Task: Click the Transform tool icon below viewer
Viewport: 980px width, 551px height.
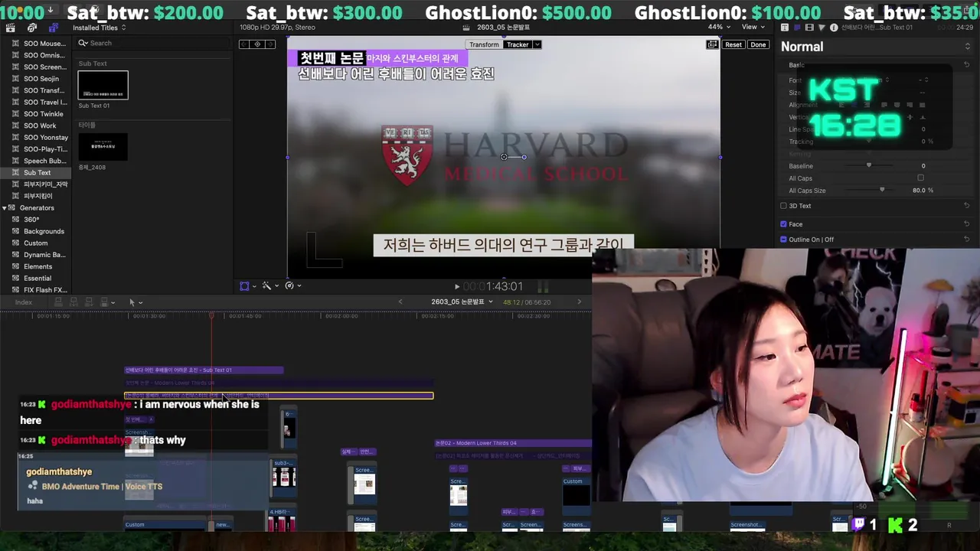Action: [x=244, y=285]
